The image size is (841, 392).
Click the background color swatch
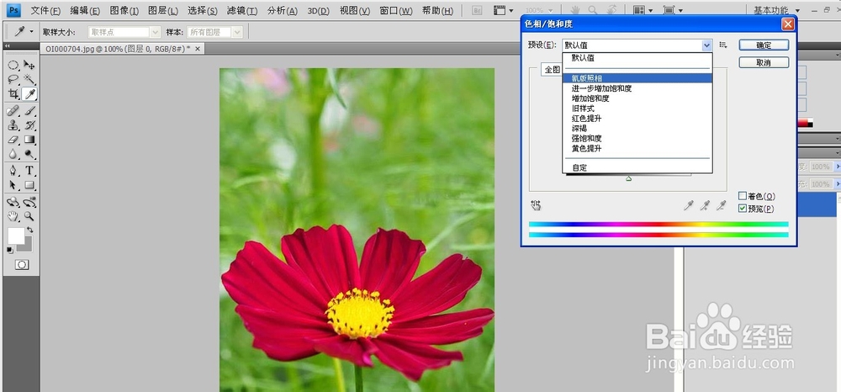coord(27,246)
